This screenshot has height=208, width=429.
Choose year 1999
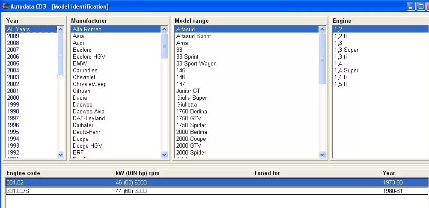13,104
